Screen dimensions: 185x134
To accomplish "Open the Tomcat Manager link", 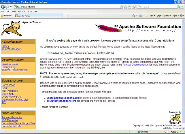I will coord(11,49).
